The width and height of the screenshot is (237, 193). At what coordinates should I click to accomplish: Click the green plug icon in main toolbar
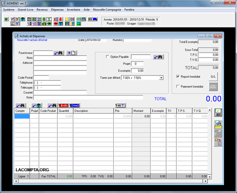6,19
